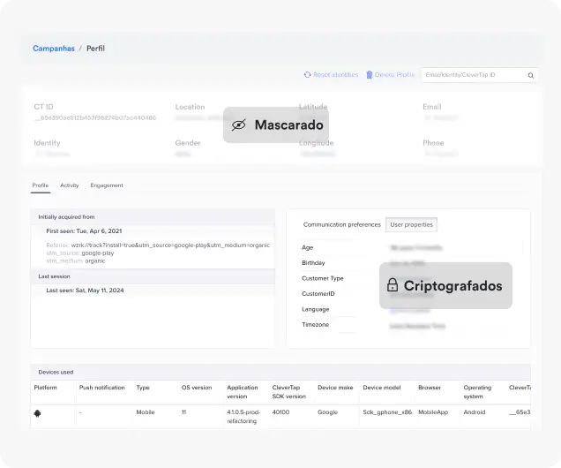Screen dimensions: 561x468
Task: Switch to the Activity tab
Action: point(70,185)
